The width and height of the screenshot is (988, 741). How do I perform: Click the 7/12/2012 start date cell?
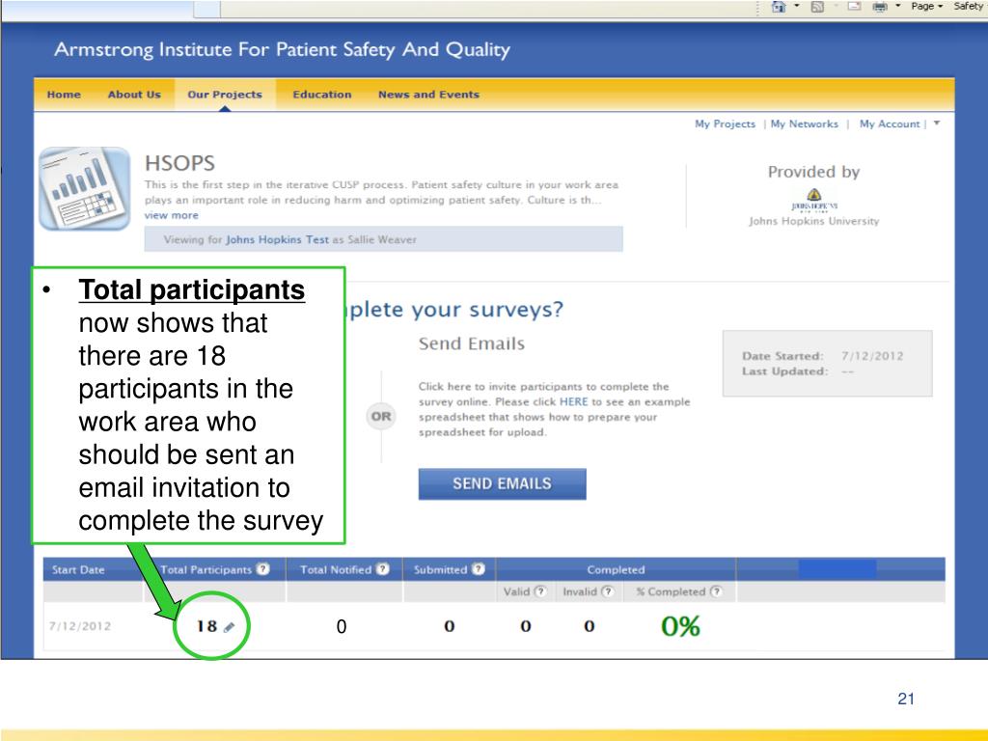(x=80, y=626)
